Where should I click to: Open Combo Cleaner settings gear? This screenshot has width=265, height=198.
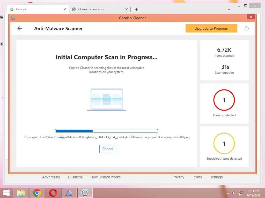tap(247, 28)
